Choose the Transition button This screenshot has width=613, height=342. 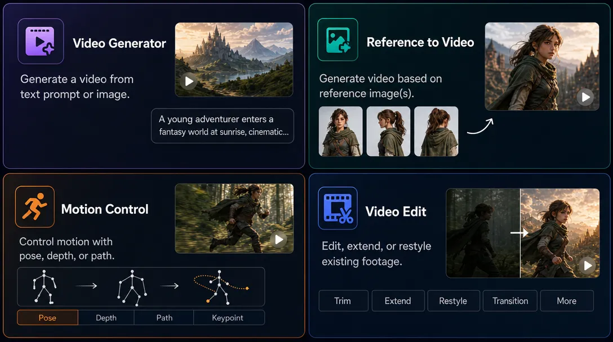[510, 300]
